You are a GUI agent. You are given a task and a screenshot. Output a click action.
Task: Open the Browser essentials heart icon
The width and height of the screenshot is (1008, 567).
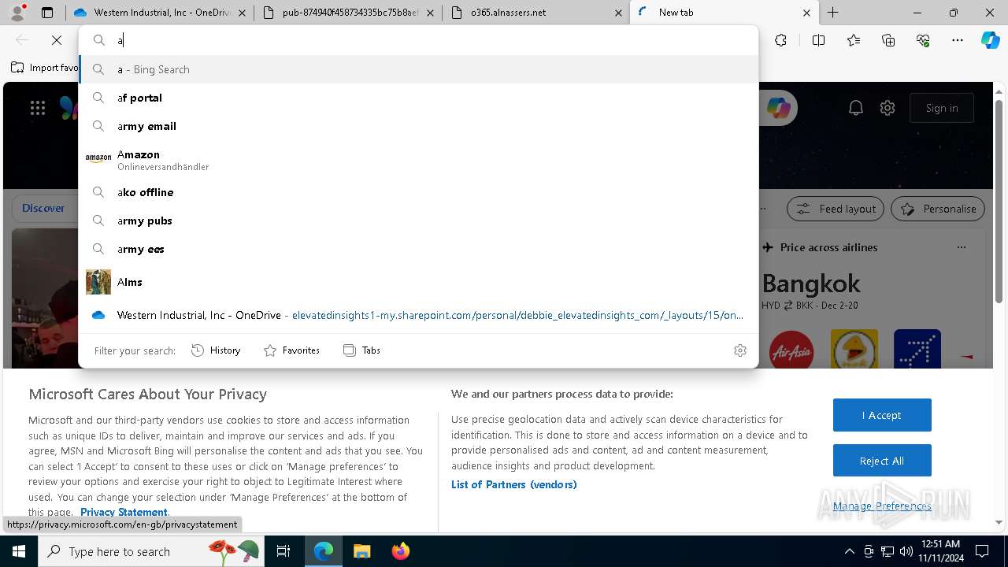(x=923, y=40)
